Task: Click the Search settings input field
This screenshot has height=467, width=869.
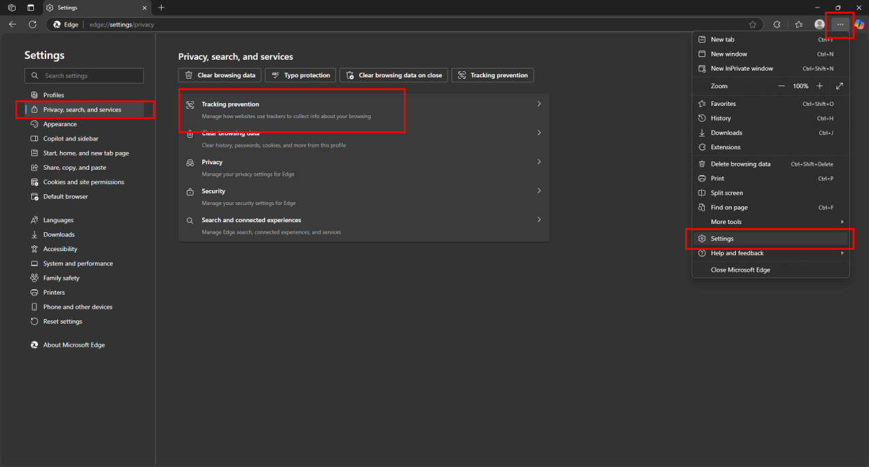Action: pyautogui.click(x=84, y=76)
